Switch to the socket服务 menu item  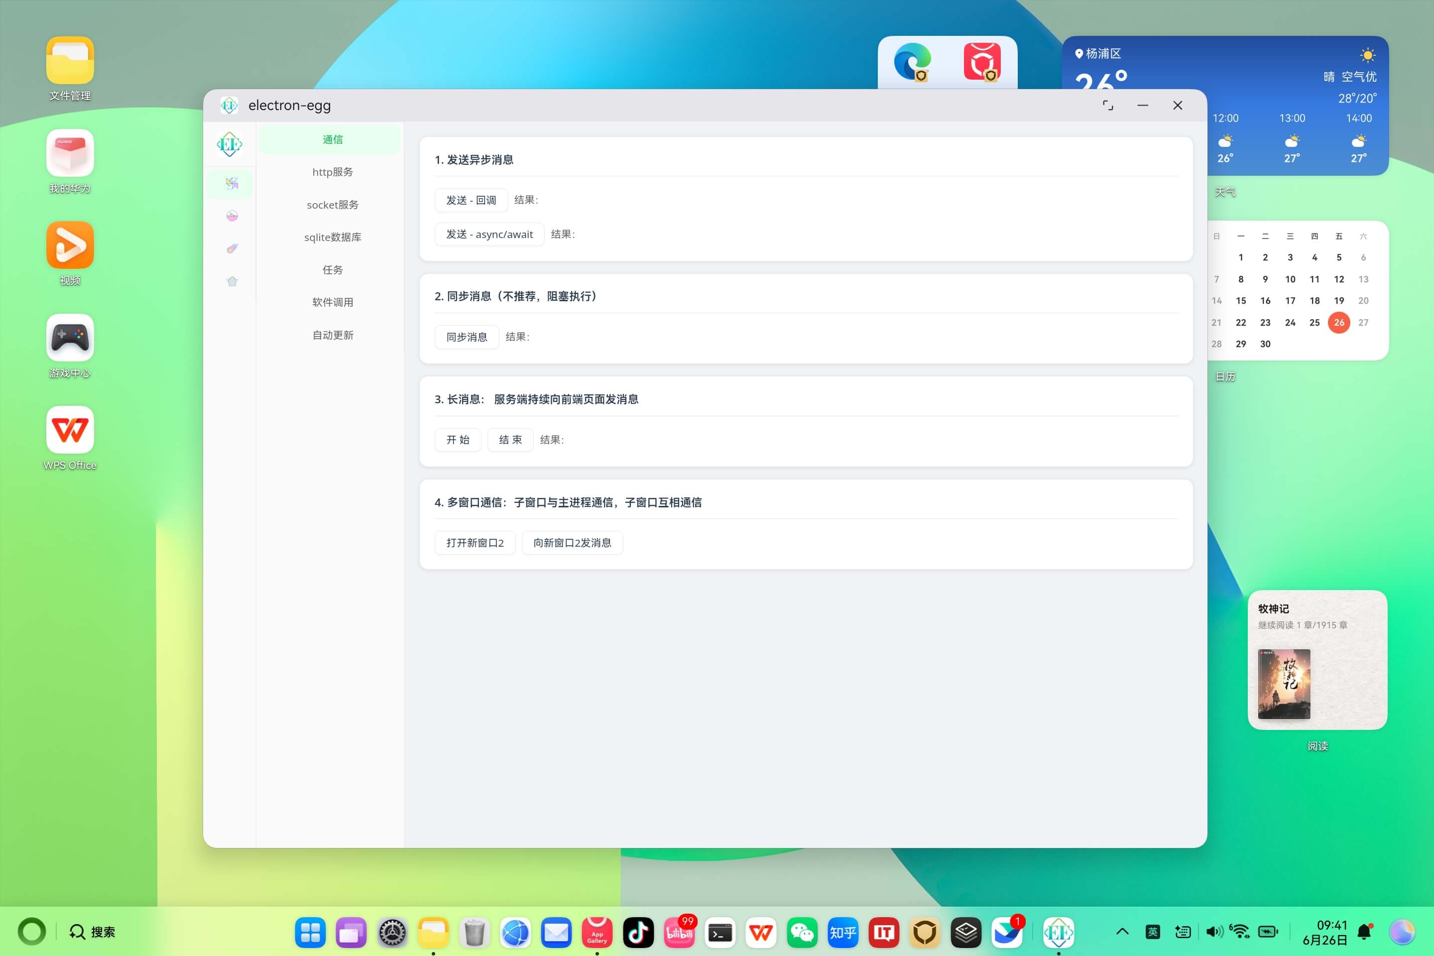click(333, 205)
